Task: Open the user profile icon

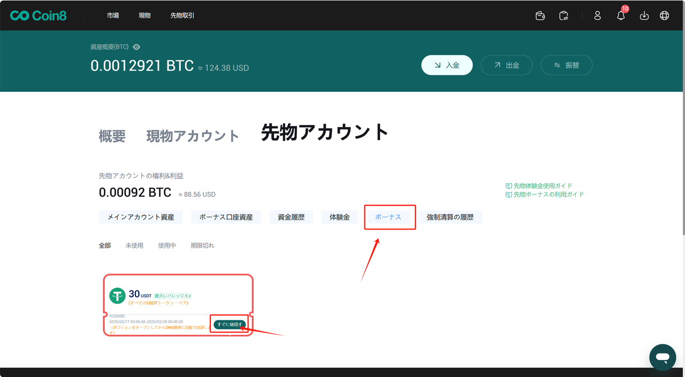Action: tap(598, 15)
